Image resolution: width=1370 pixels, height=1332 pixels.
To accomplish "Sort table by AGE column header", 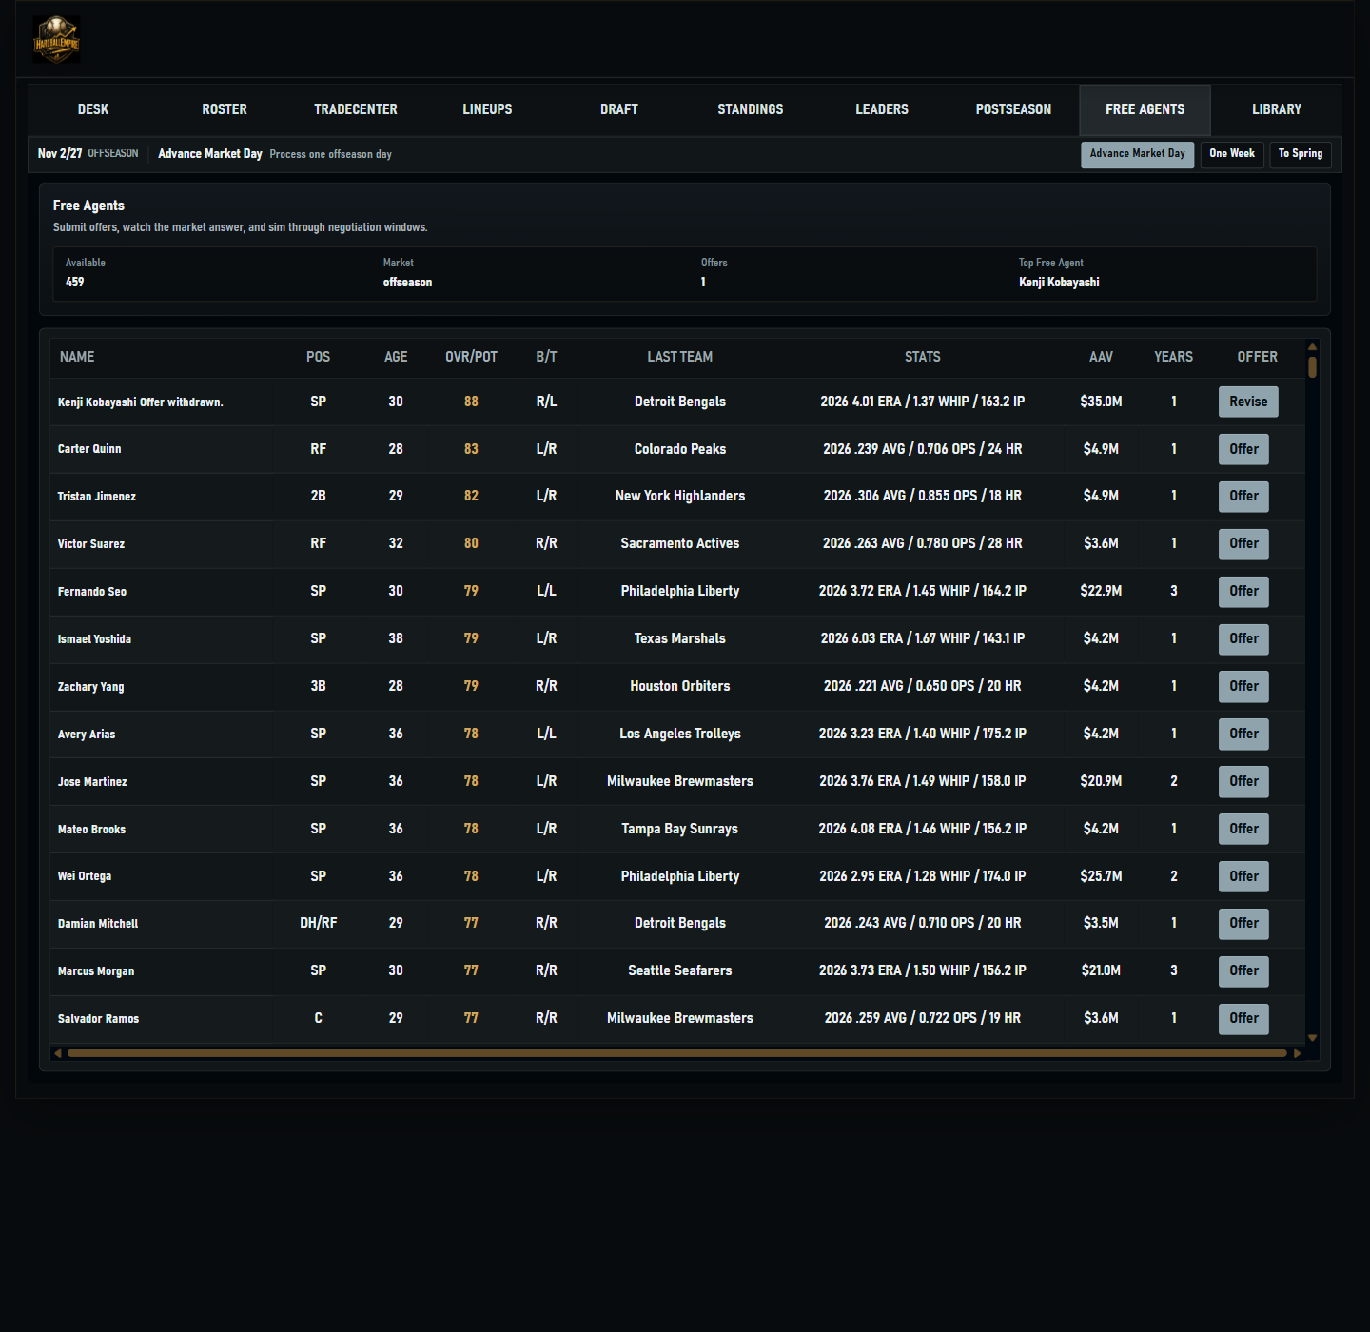I will pos(396,357).
